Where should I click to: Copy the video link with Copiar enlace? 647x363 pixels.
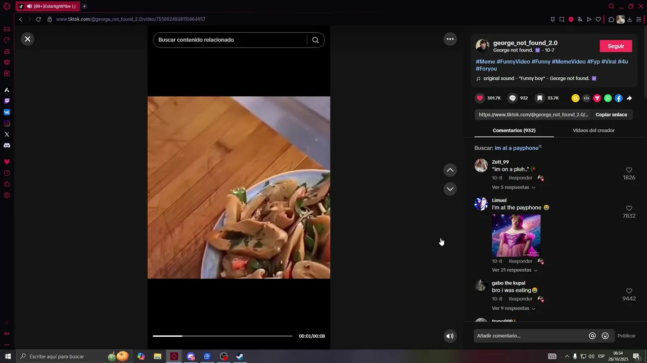(611, 114)
